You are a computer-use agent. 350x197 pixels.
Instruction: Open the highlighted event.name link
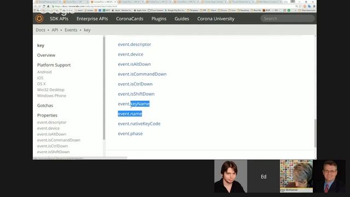[x=130, y=114]
